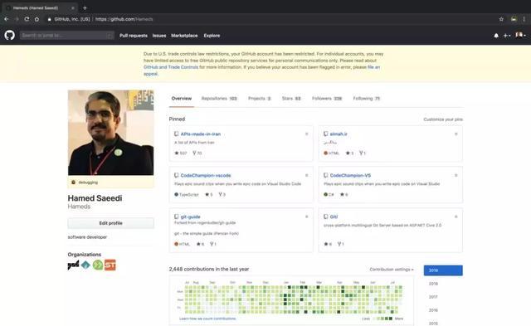This screenshot has height=326, width=531.
Task: Open the notifications bell
Action: coord(496,36)
